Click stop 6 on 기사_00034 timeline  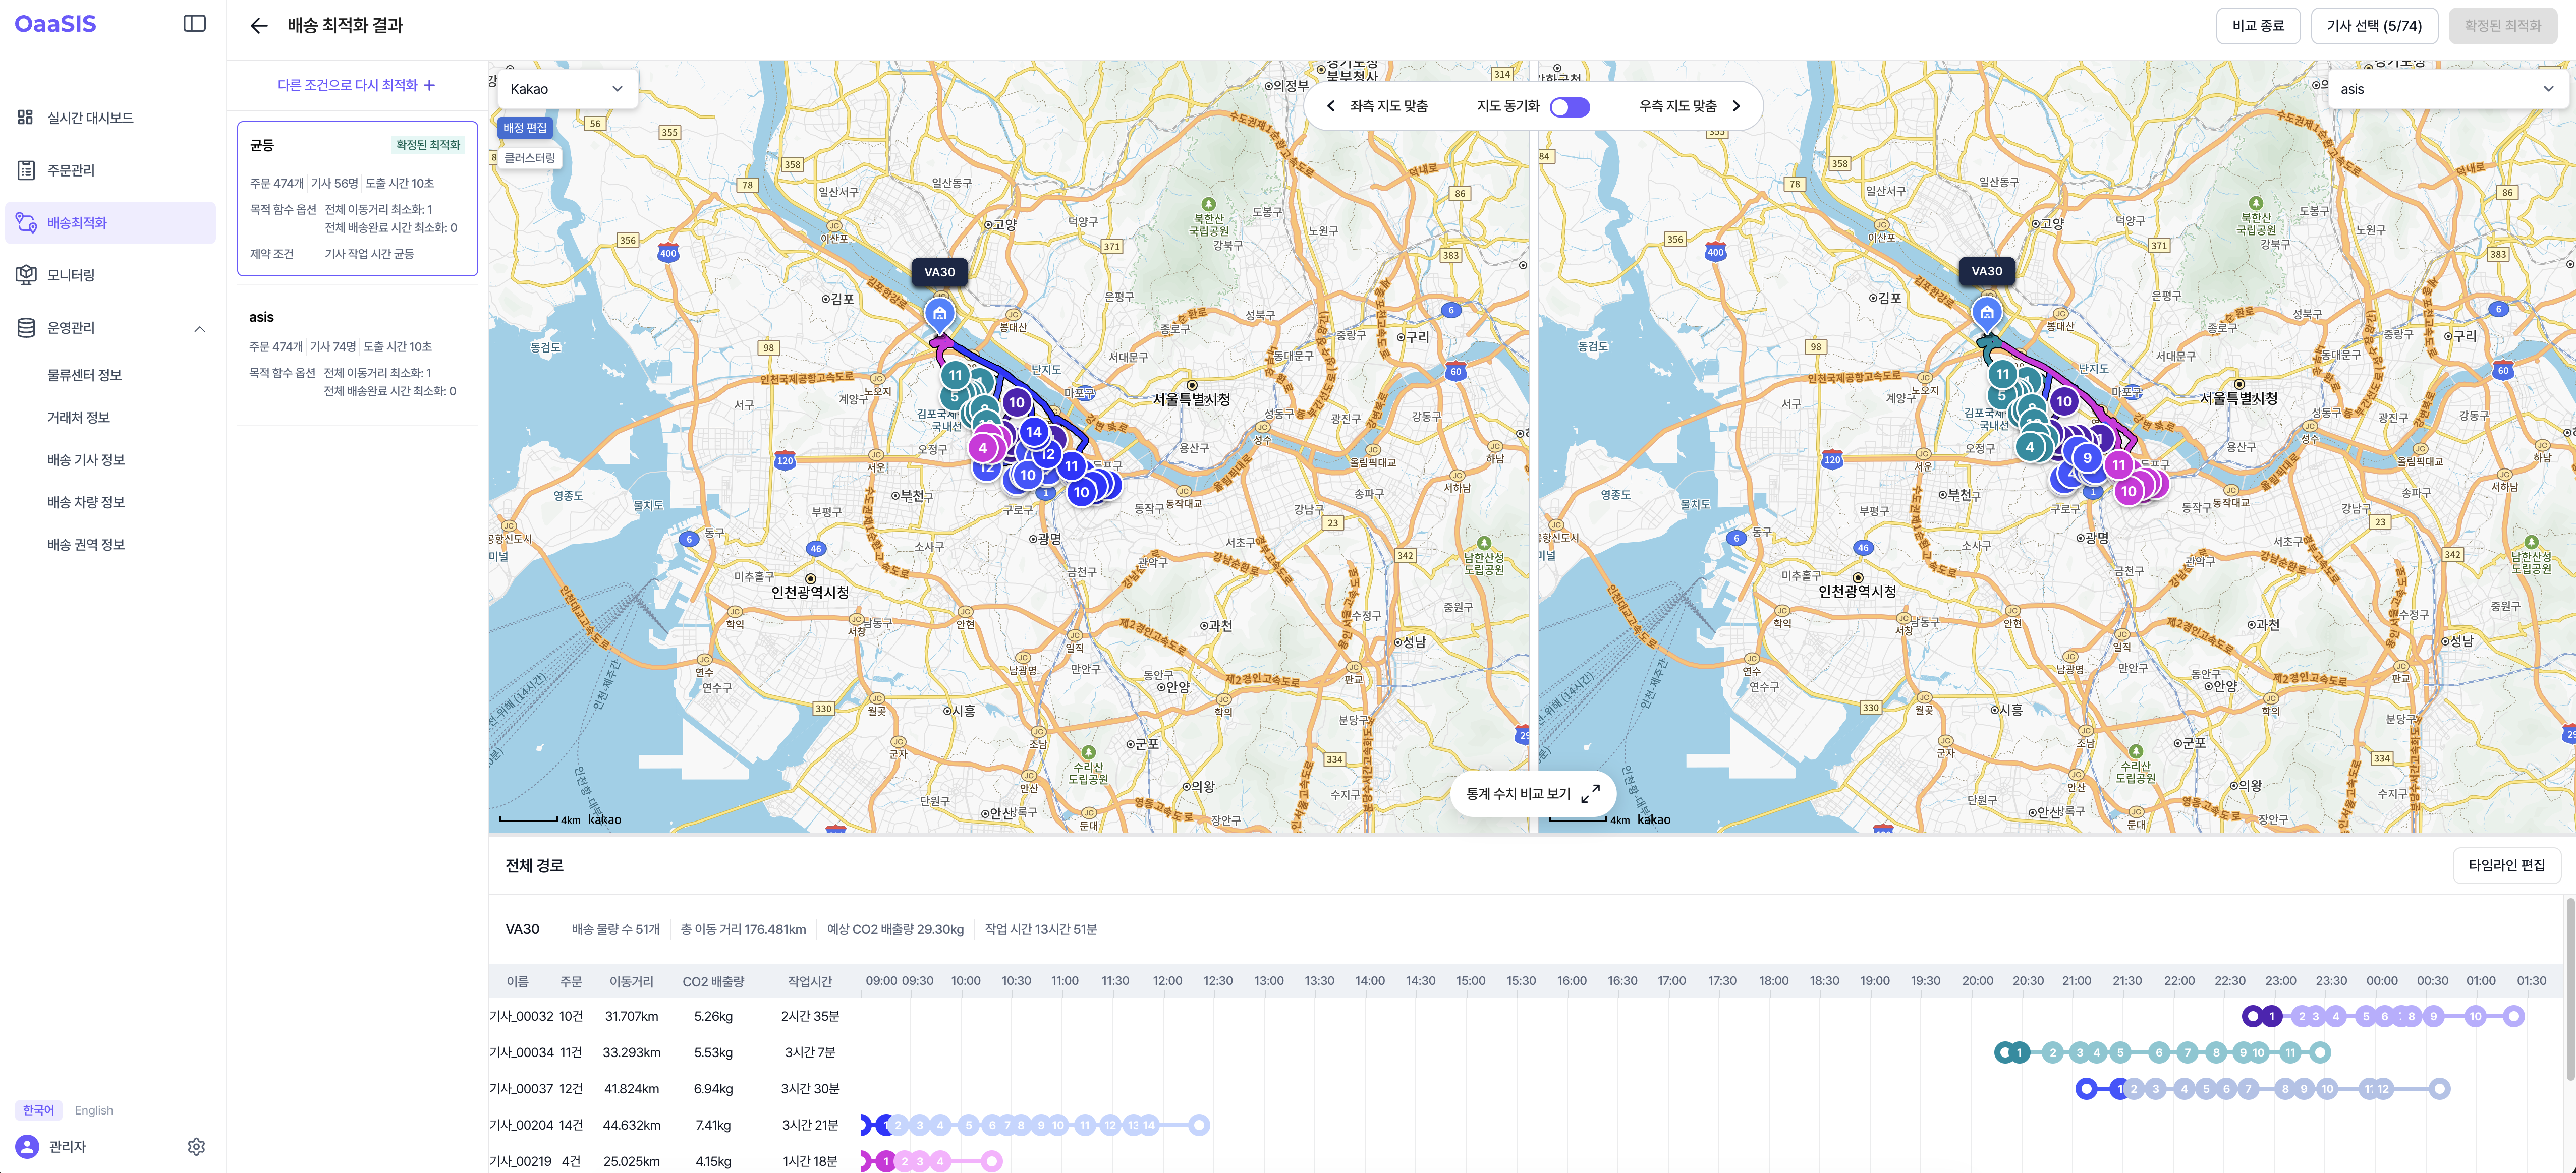pos(2159,1053)
